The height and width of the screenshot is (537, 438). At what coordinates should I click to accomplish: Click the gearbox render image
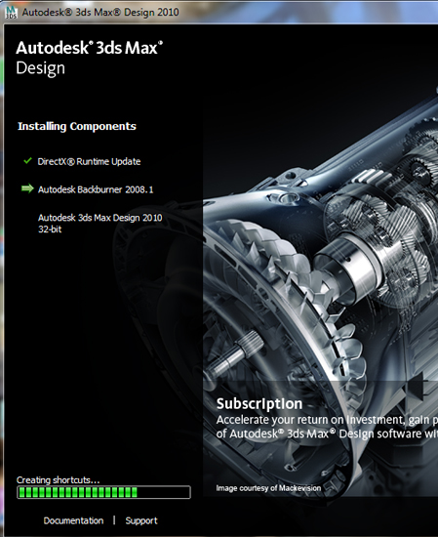tap(320, 261)
